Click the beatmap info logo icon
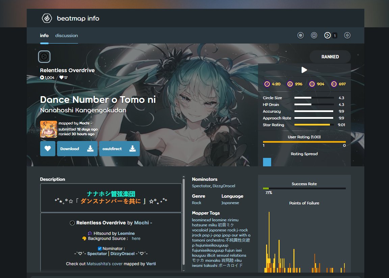389x278 pixels. pos(47,18)
